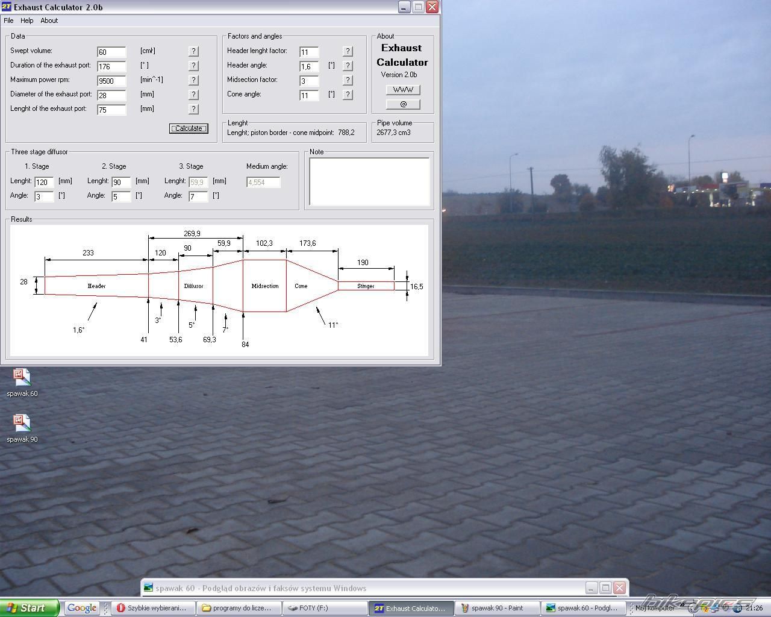Switch to spawak 90 - Paint taskbar item
This screenshot has width=771, height=617.
coord(496,608)
